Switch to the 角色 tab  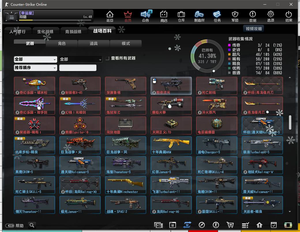[62, 43]
